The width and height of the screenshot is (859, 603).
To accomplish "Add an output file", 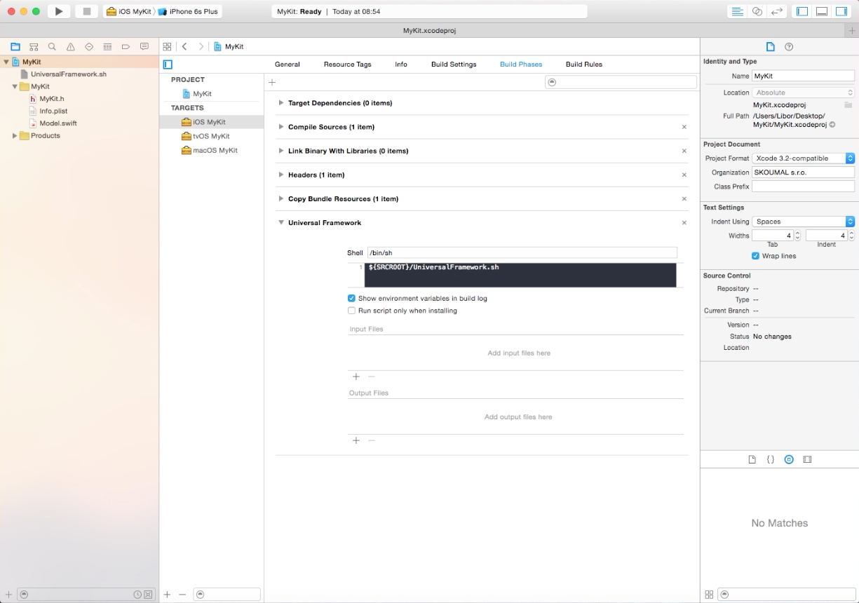I will (x=356, y=440).
